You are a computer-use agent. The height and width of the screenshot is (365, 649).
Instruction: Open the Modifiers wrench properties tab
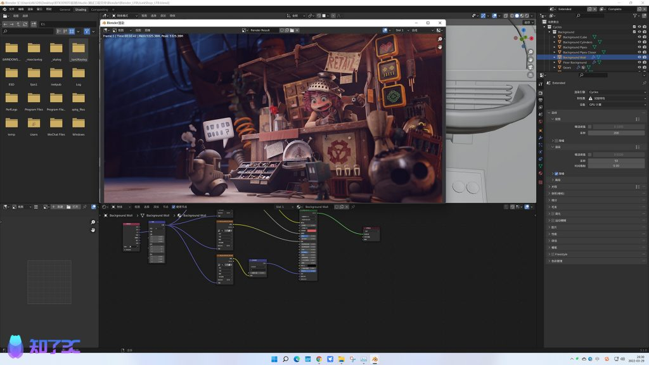click(541, 138)
